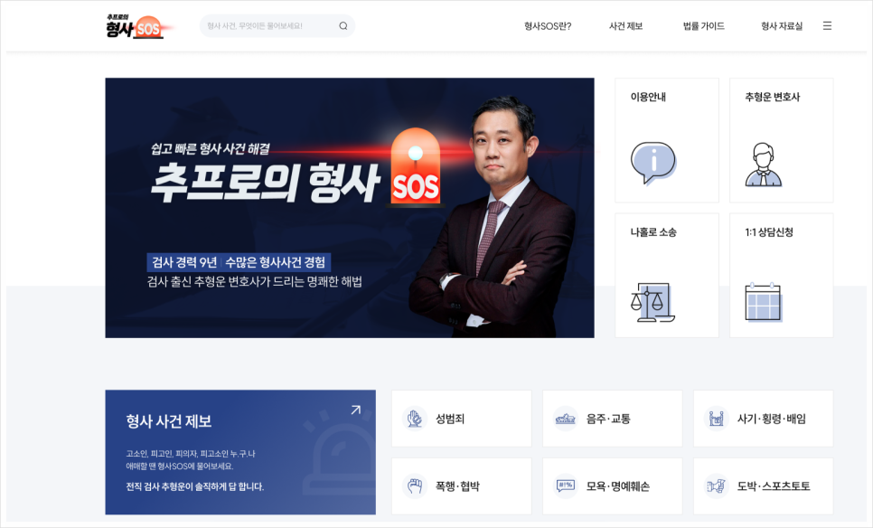Open the hamburger menu icon

click(x=827, y=25)
